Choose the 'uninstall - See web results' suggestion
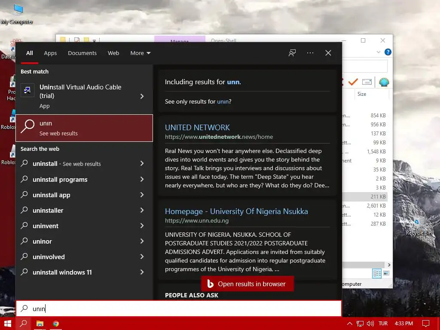The width and height of the screenshot is (440, 330). 67,164
